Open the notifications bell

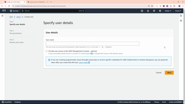pyautogui.click(x=148, y=11)
